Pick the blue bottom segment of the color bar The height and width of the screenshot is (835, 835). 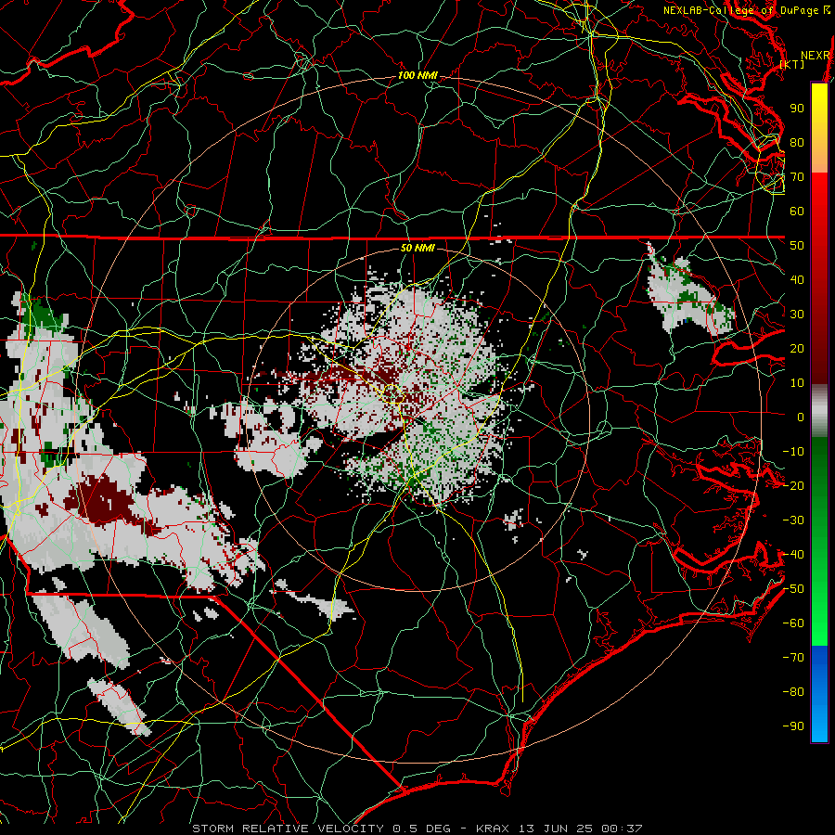tap(819, 694)
